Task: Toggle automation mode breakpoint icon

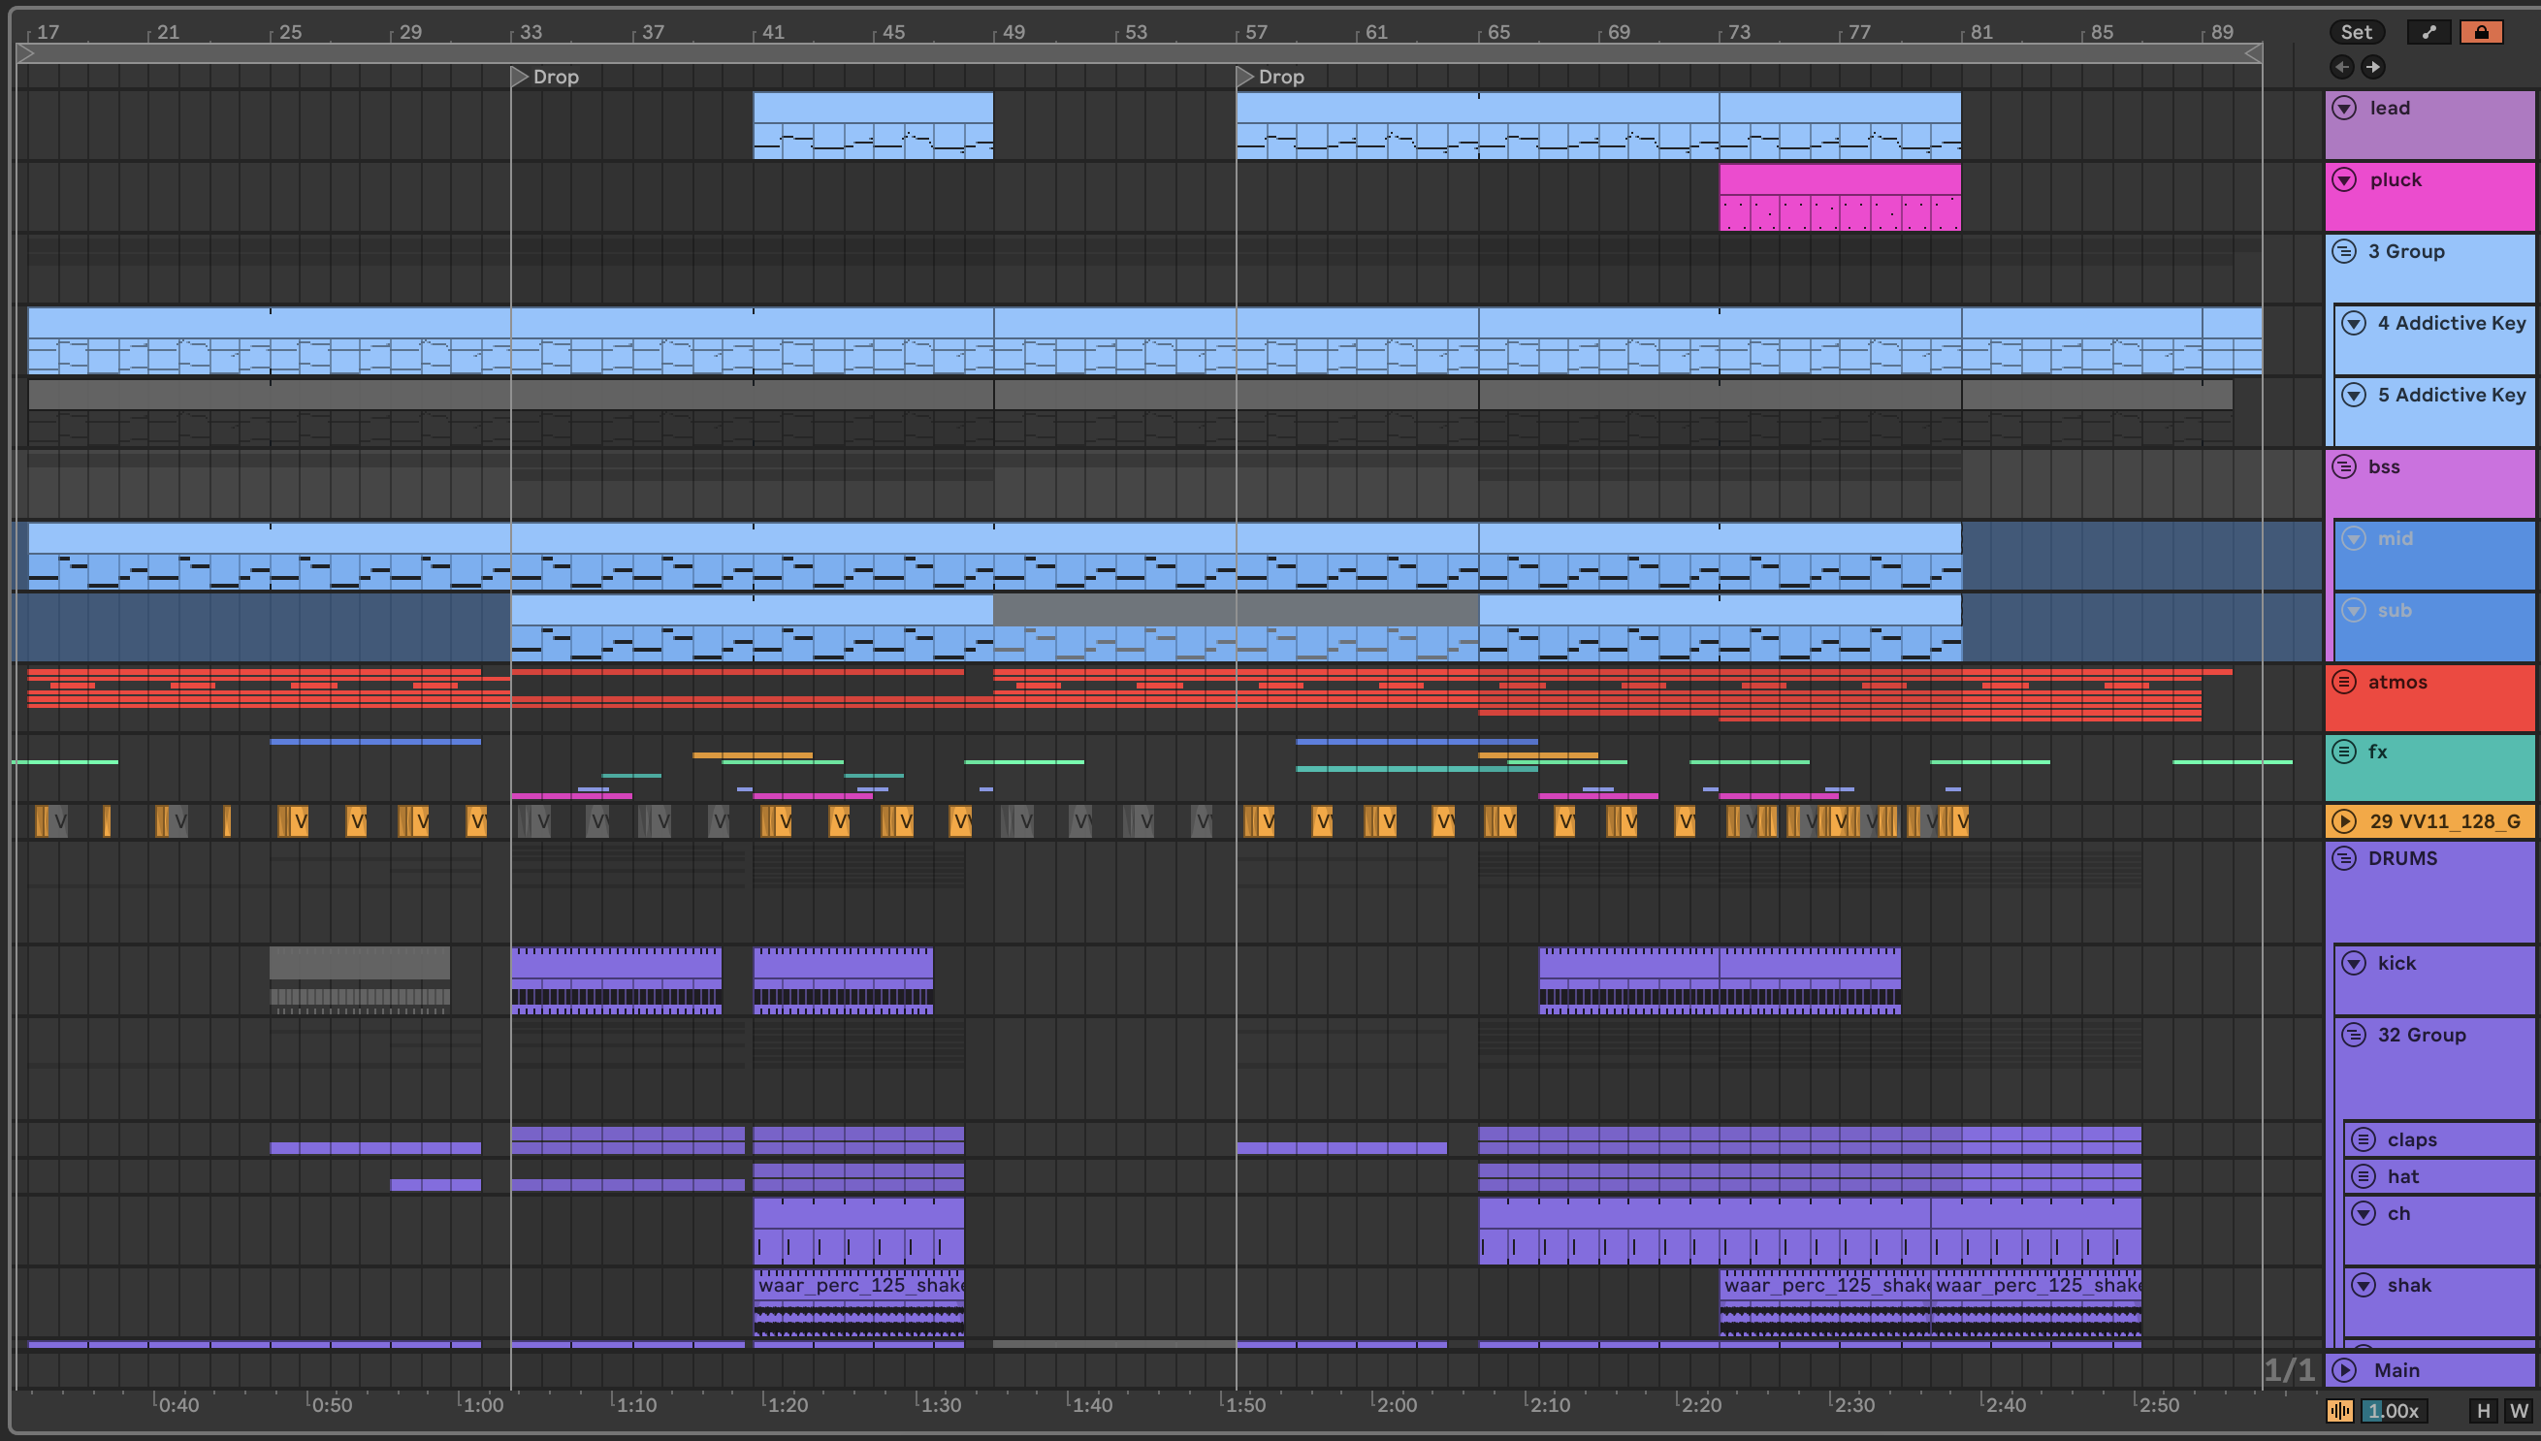Action: tap(2428, 32)
